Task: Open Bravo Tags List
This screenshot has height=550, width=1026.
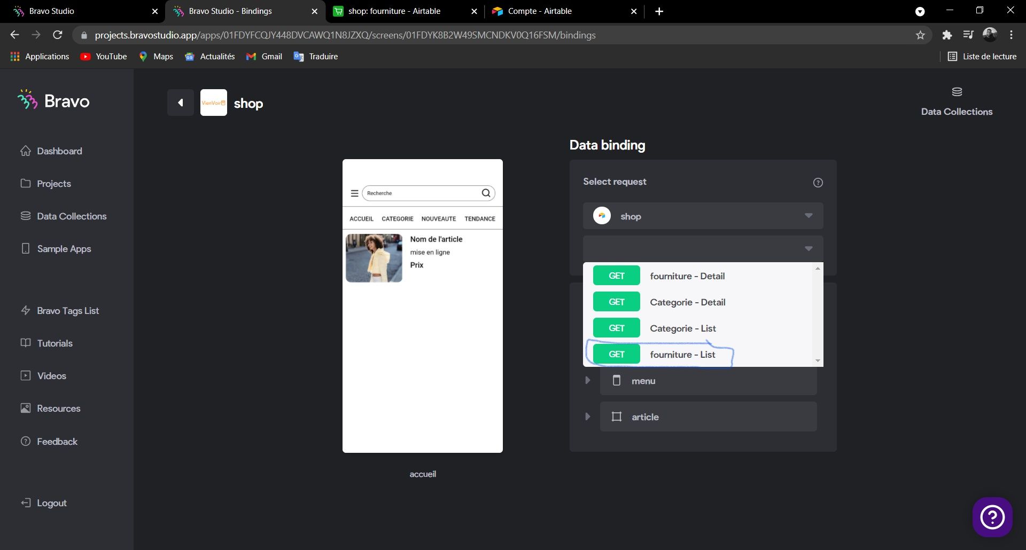Action: 60,311
